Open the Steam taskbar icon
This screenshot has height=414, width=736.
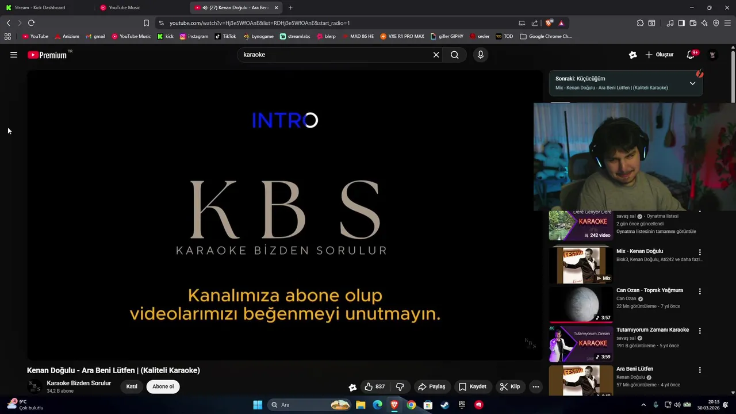444,405
